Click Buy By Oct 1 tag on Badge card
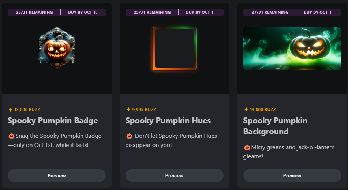 (83, 12)
